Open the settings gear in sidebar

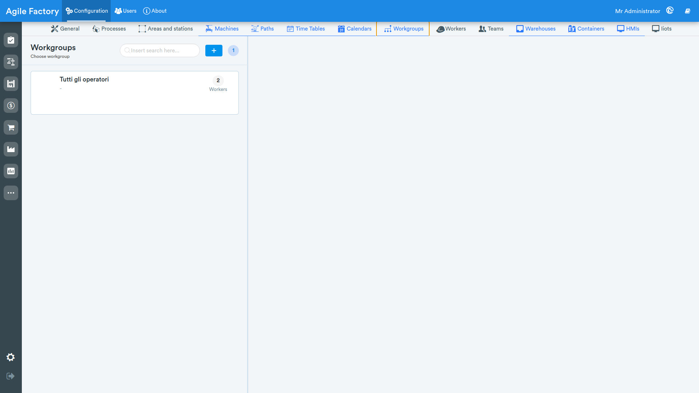click(x=11, y=357)
